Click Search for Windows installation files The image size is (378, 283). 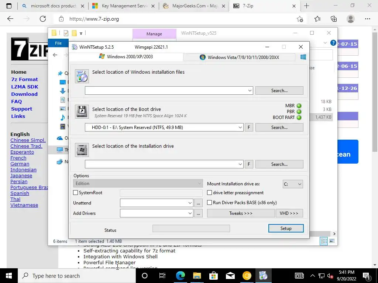point(279,91)
